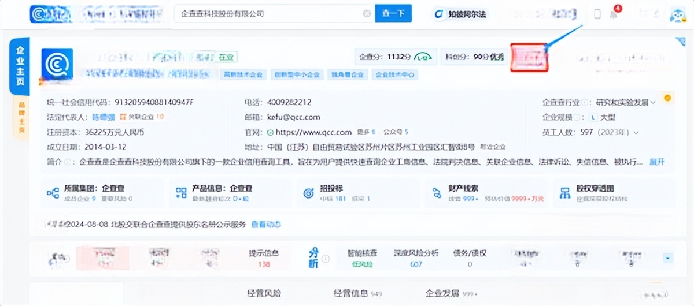This screenshot has width=694, height=306.
Task: Open the notification bell with red badge
Action: coord(614,14)
